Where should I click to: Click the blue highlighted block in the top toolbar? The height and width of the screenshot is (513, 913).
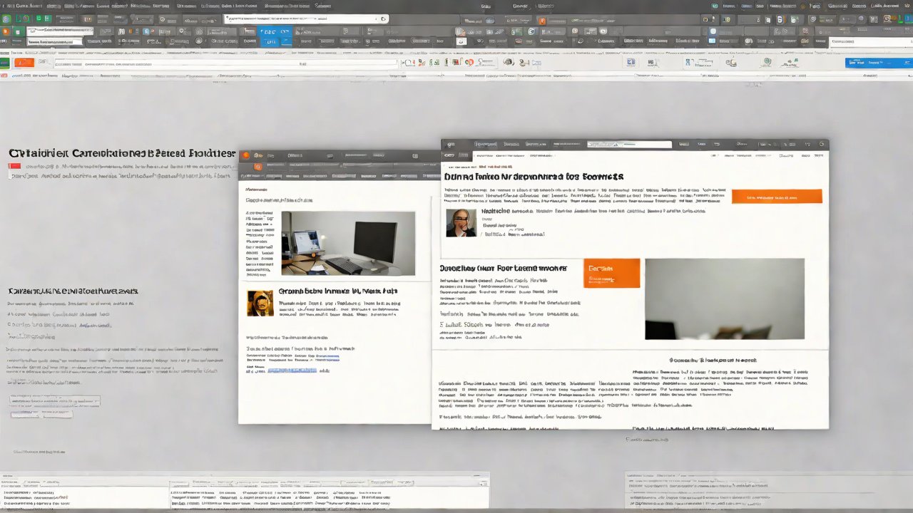(275, 34)
